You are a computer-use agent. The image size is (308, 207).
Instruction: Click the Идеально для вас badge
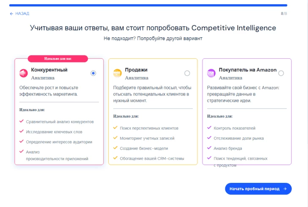[58, 59]
